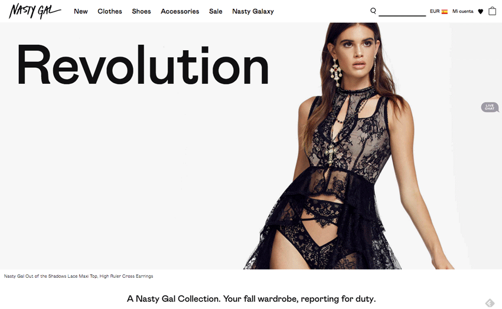Click into the search input field
Viewport: 502px width, 309px height.
[402, 12]
